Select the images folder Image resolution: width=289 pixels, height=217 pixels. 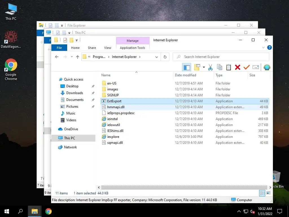[x=185, y=89]
